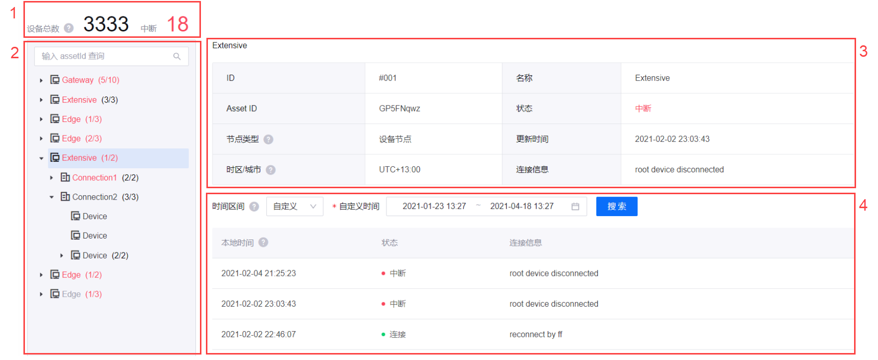878x360 pixels.
Task: Click the 2021-02-04 21:25:23 log row time
Action: tap(259, 273)
